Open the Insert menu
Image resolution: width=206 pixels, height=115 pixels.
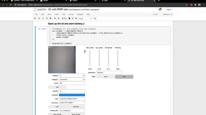tap(57, 14)
